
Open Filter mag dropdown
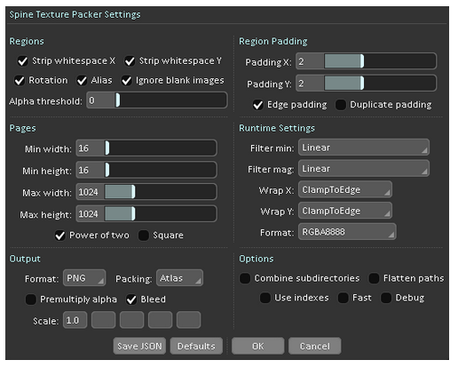tap(364, 168)
